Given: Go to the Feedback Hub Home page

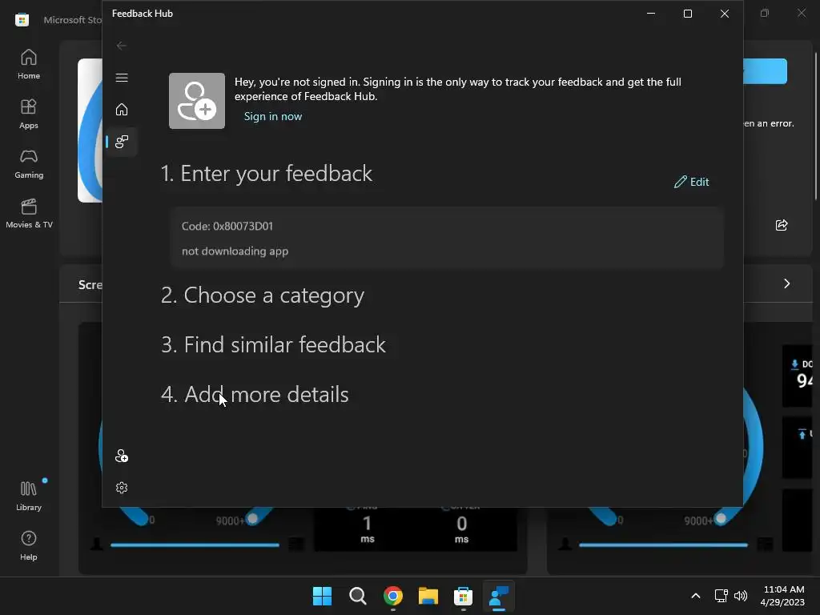Looking at the screenshot, I should point(122,109).
